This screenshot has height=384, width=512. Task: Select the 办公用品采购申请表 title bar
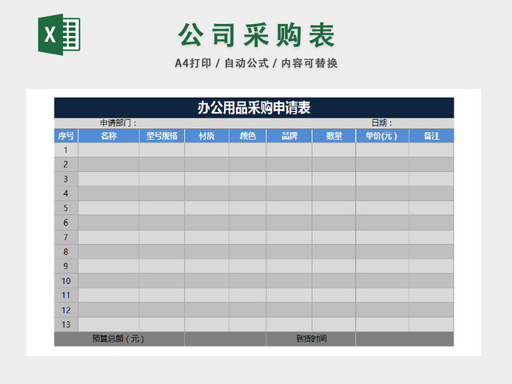[x=254, y=108]
